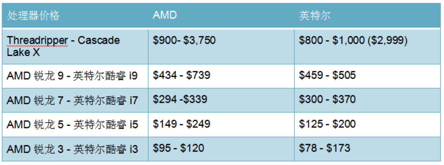
Task: Click the $149 - $249 cell
Action: pos(221,125)
